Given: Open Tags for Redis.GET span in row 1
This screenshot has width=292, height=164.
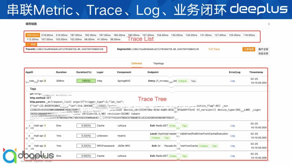Looking at the screenshot, I should coord(184,126).
